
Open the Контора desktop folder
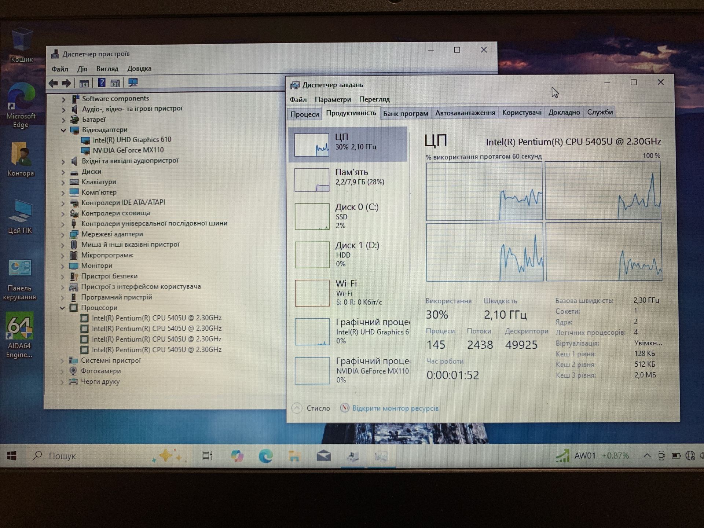[x=21, y=159]
